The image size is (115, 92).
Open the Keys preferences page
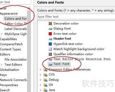tap(3, 75)
